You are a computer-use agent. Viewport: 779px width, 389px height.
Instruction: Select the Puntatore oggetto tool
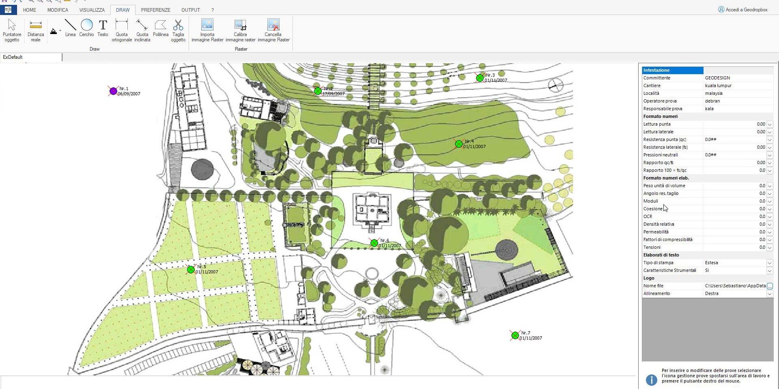click(12, 30)
